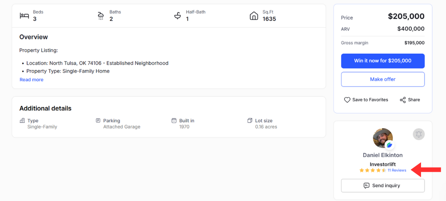Toggle the notification bell for Daniel Elkinton
446x201 pixels.
(419, 134)
